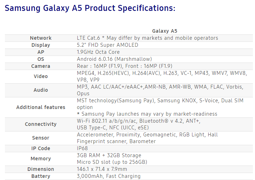The width and height of the screenshot is (255, 180).
Task: Click the Samsung Pay launches disclaimer line
Action: click(x=147, y=114)
